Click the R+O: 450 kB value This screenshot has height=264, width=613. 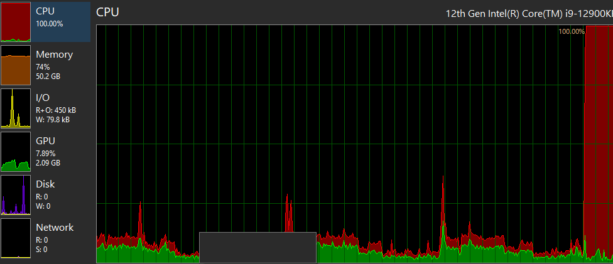point(56,110)
